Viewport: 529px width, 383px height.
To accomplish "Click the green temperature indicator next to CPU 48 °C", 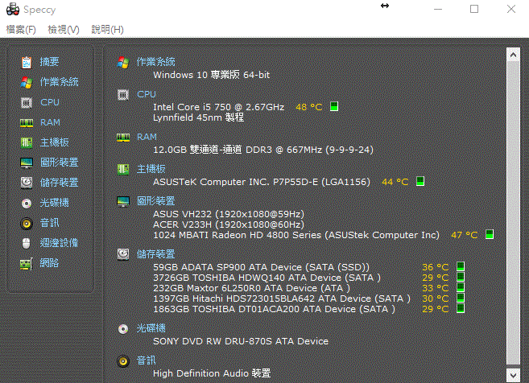I will pyautogui.click(x=334, y=106).
